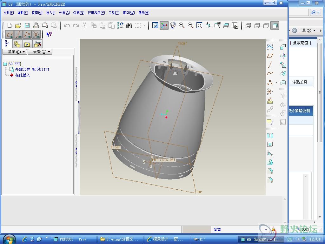Switch to hidden line display style
This screenshot has width=325, height=244.
(x=257, y=25)
